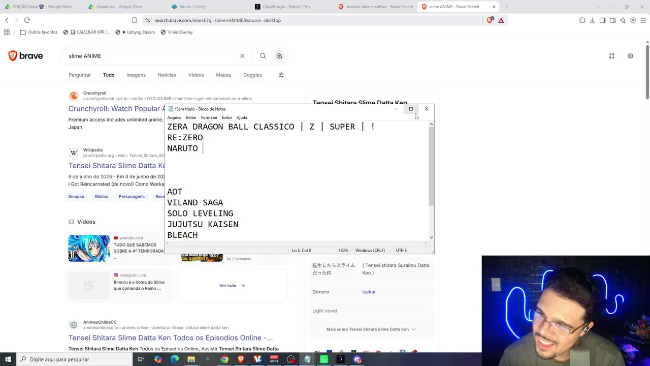Viewport: 650px width, 366px height.
Task: Switch to the Mapas search tab
Action: pos(223,75)
